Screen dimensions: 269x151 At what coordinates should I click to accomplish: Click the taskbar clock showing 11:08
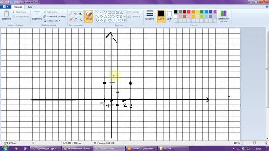(258, 148)
